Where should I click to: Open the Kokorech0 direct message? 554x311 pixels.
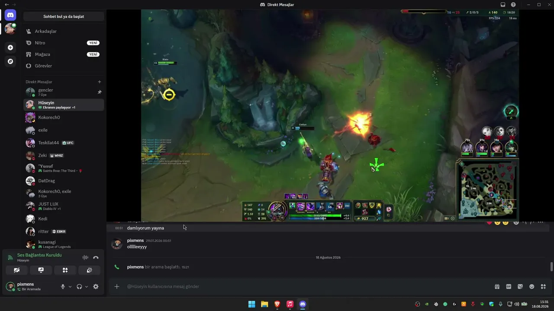tap(64, 117)
